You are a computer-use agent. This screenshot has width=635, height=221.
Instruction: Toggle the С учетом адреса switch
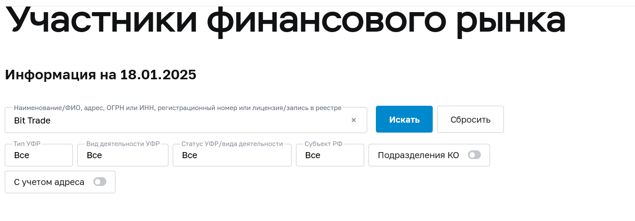(100, 182)
